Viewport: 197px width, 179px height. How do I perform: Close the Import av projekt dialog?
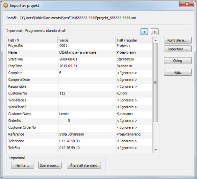coord(187,5)
